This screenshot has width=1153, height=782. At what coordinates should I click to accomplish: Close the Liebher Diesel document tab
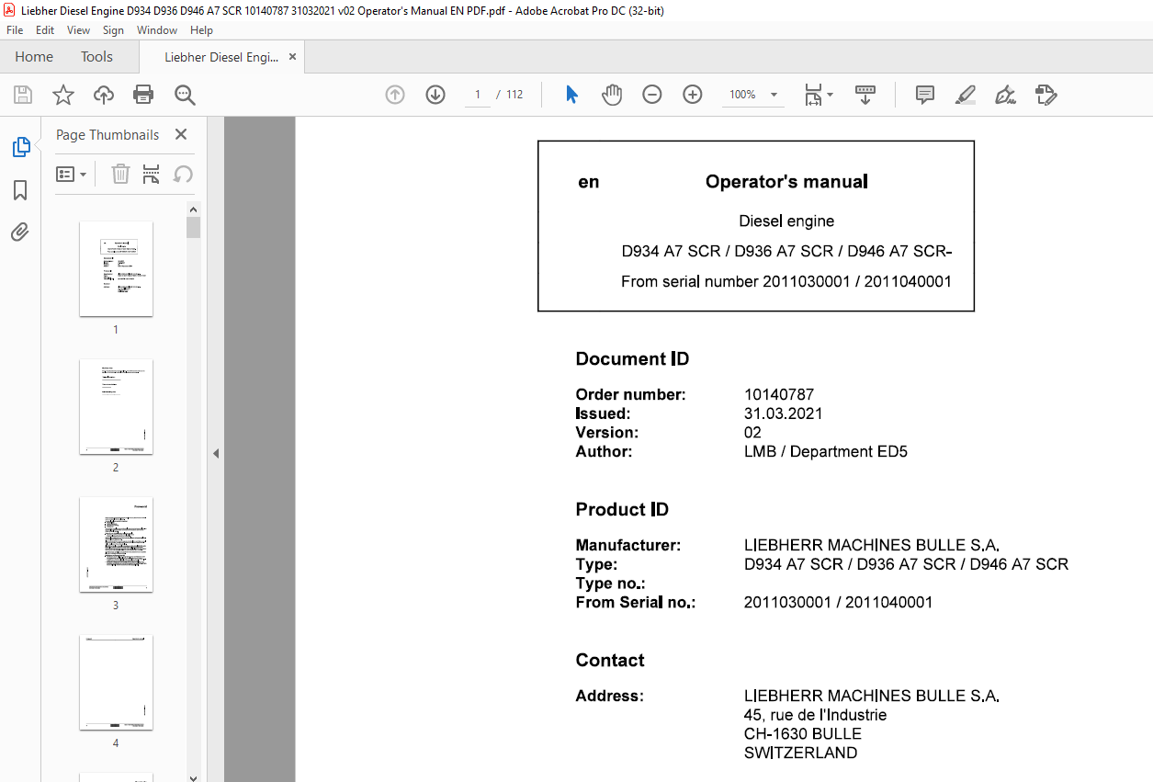point(292,57)
